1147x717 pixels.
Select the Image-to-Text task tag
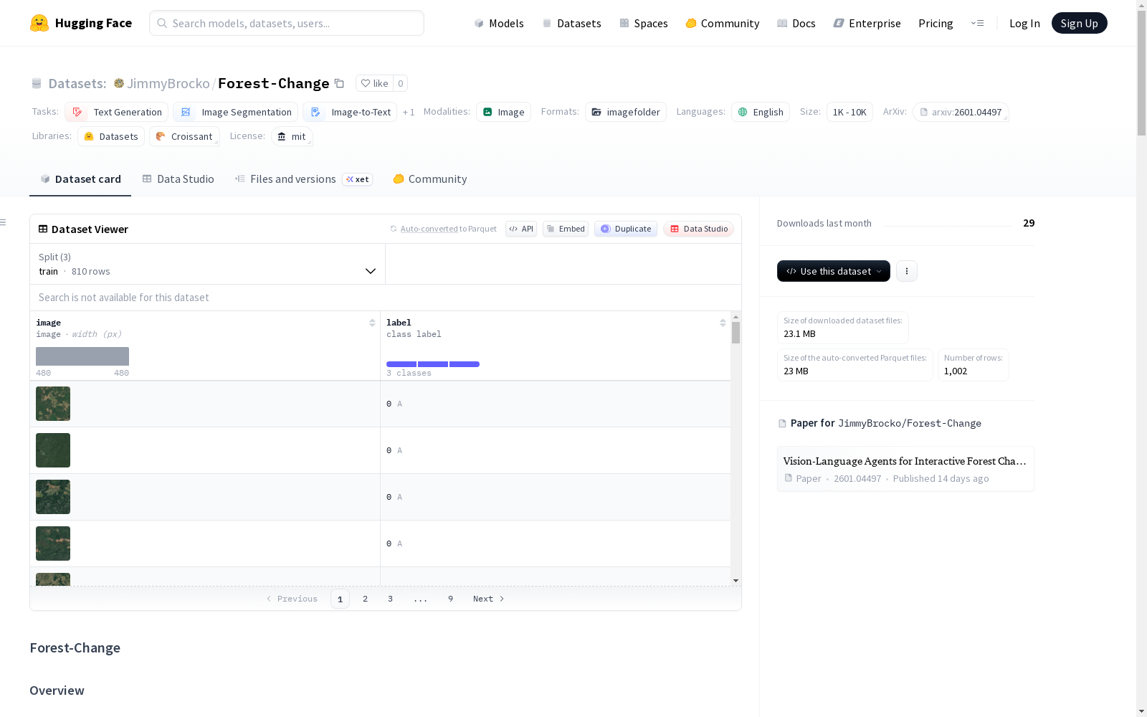350,112
